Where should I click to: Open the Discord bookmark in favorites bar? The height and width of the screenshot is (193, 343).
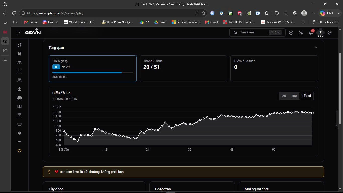50,22
